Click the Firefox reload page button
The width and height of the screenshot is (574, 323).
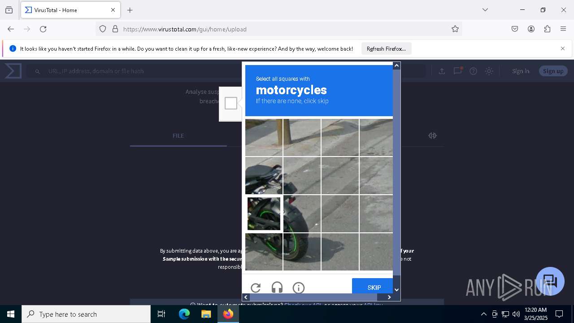[x=43, y=29]
